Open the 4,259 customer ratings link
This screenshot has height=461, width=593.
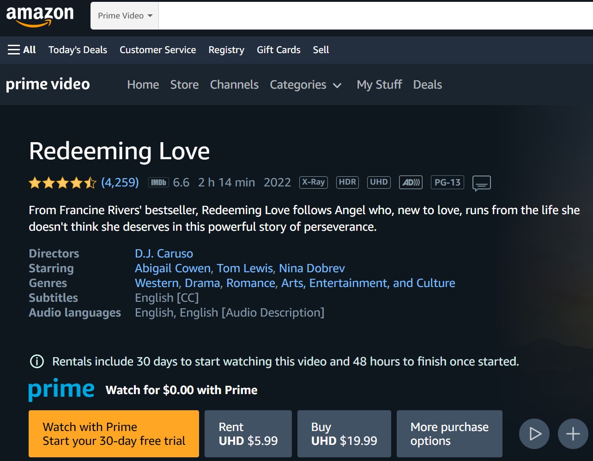(x=120, y=182)
